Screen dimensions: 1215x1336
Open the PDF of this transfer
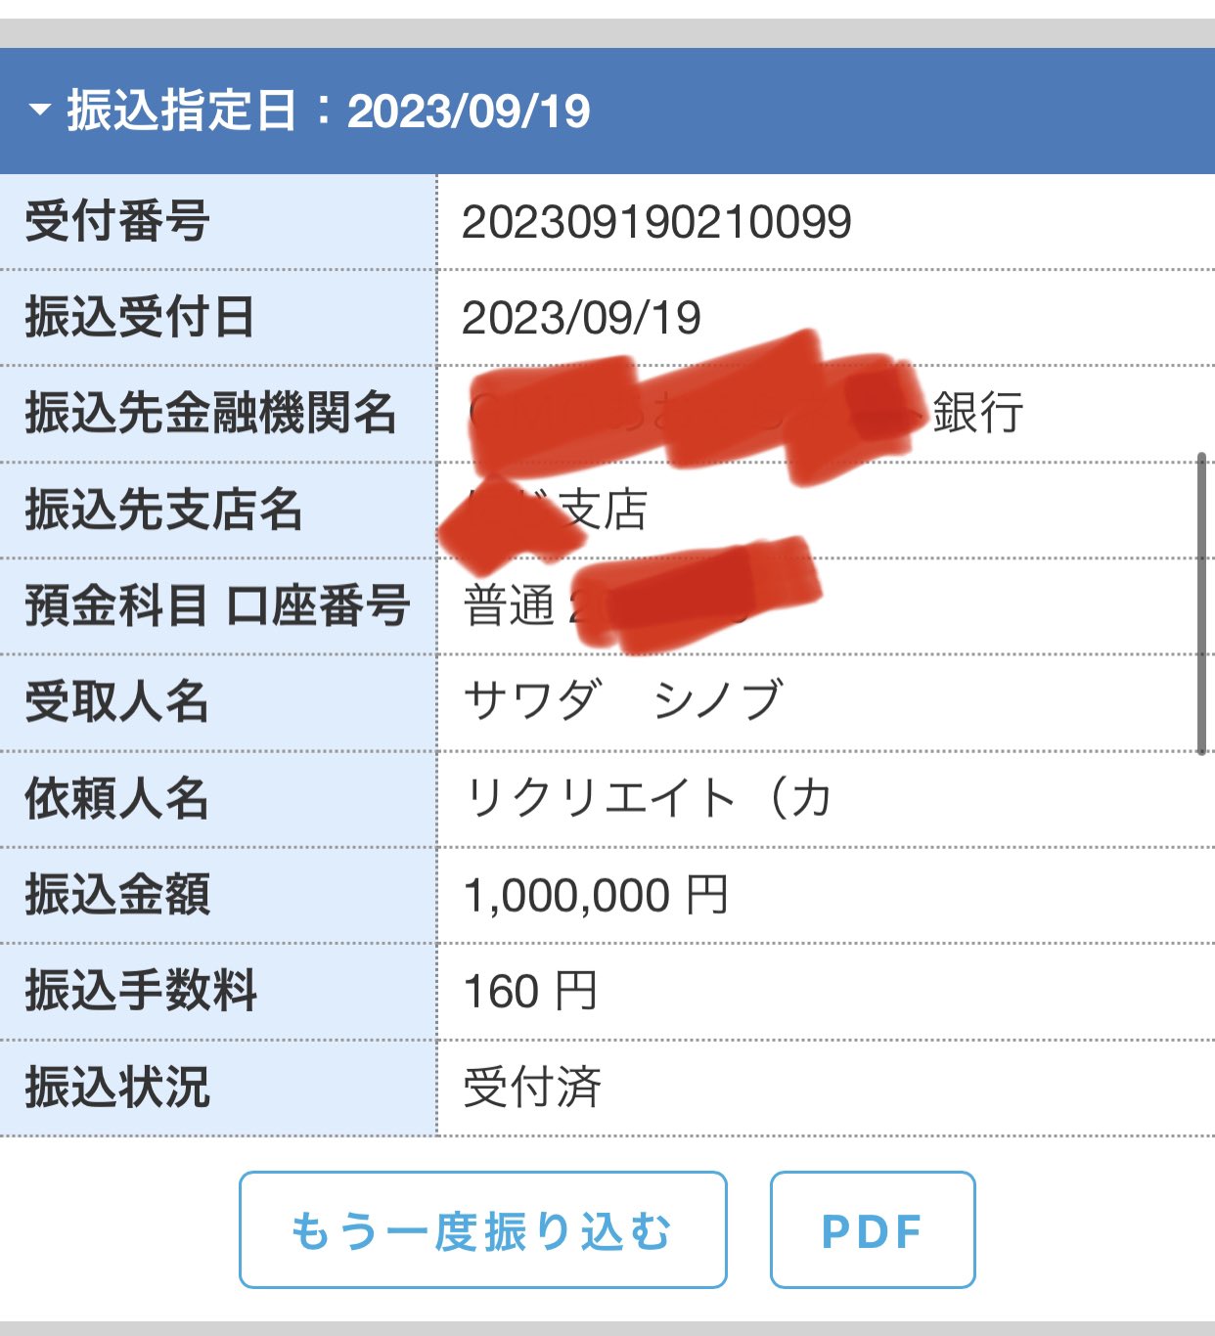872,1229
